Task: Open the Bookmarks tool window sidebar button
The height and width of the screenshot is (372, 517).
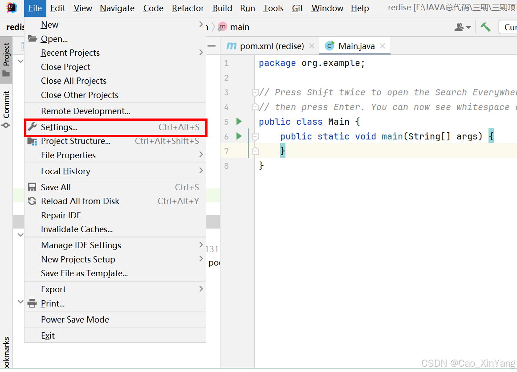Action: click(x=6, y=352)
